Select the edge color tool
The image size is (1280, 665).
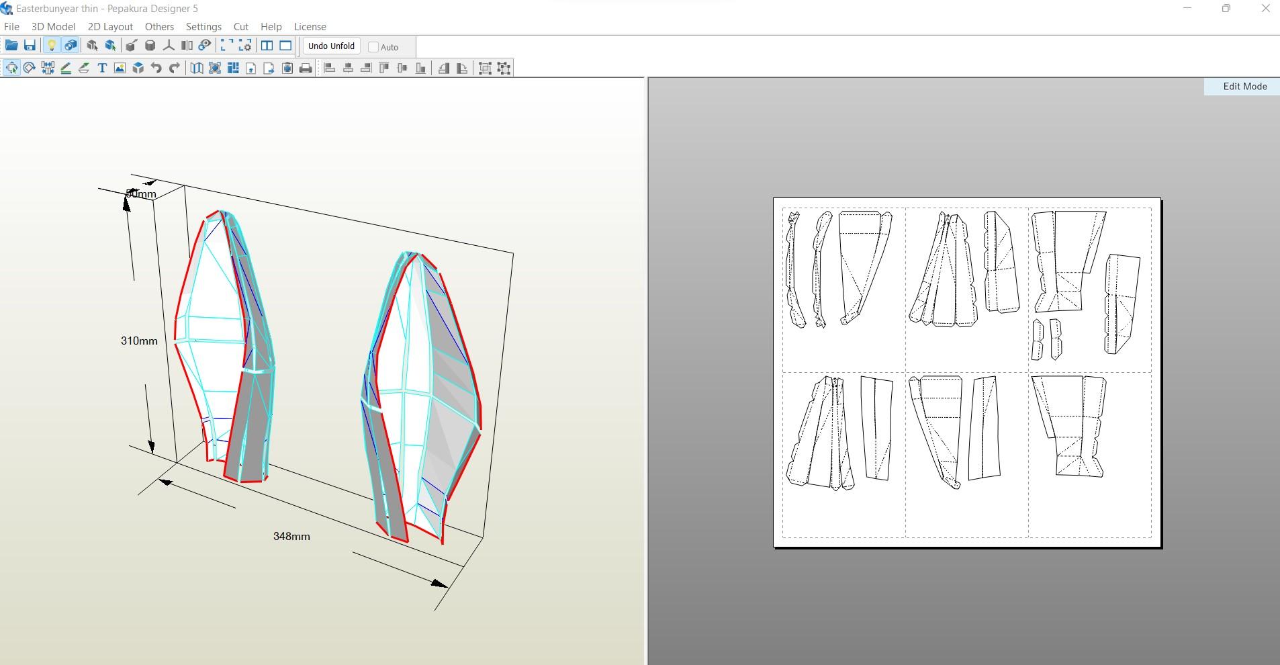click(x=84, y=68)
